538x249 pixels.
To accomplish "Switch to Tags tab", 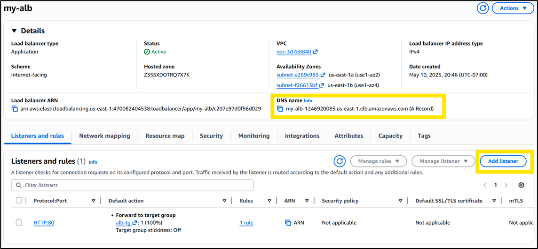I will (x=424, y=136).
